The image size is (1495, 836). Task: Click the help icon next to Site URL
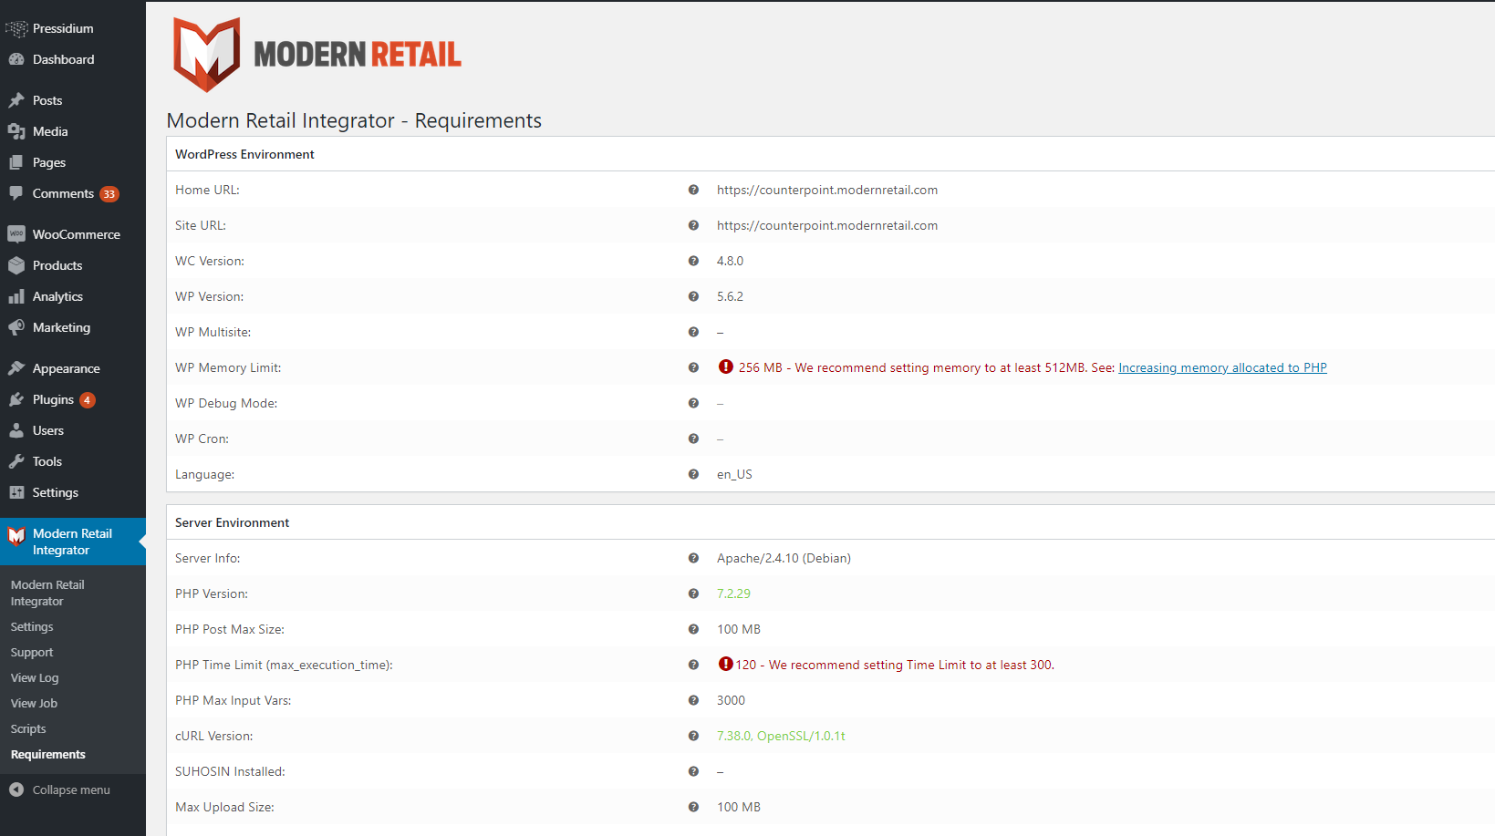pos(693,225)
